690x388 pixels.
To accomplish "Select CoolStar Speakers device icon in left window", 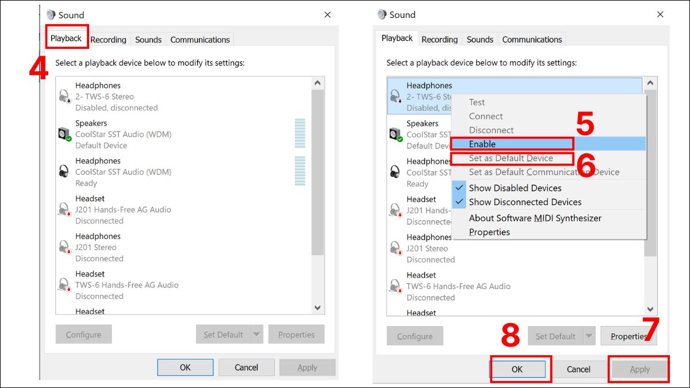I will pos(64,134).
